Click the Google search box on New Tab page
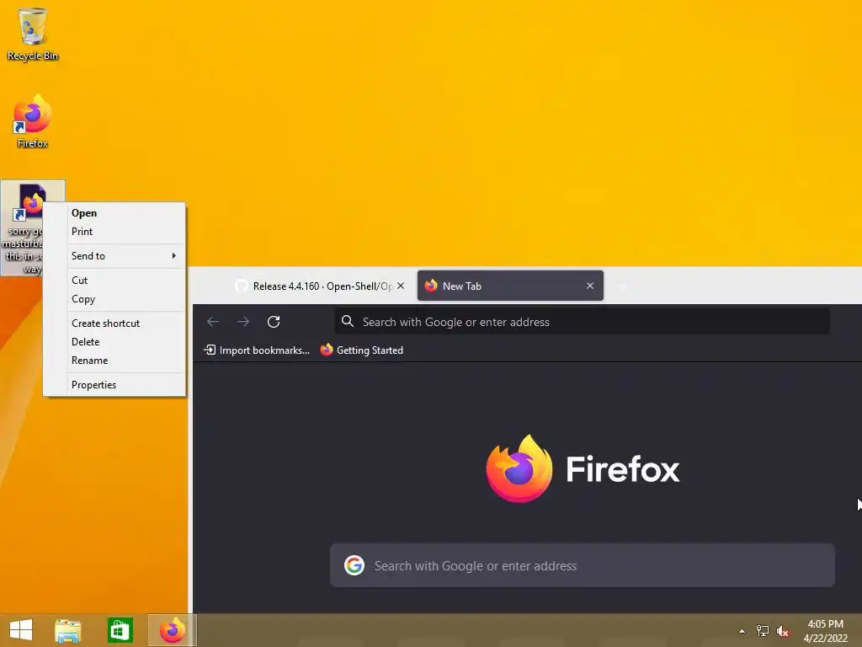This screenshot has width=862, height=647. tap(583, 565)
